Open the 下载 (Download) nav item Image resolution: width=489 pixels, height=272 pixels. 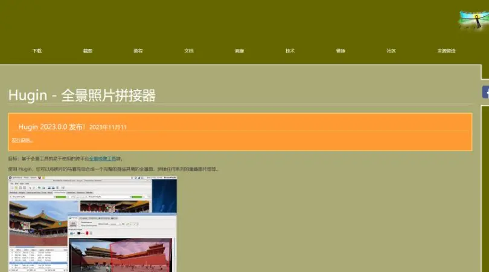[37, 51]
